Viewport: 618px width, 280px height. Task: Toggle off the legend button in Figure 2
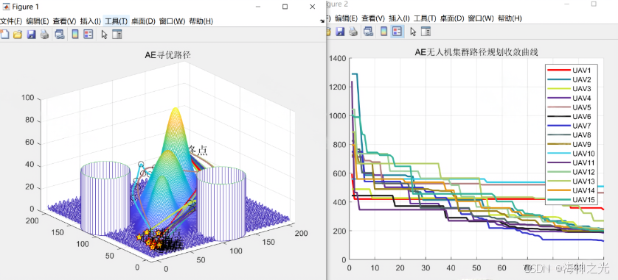[x=397, y=32]
